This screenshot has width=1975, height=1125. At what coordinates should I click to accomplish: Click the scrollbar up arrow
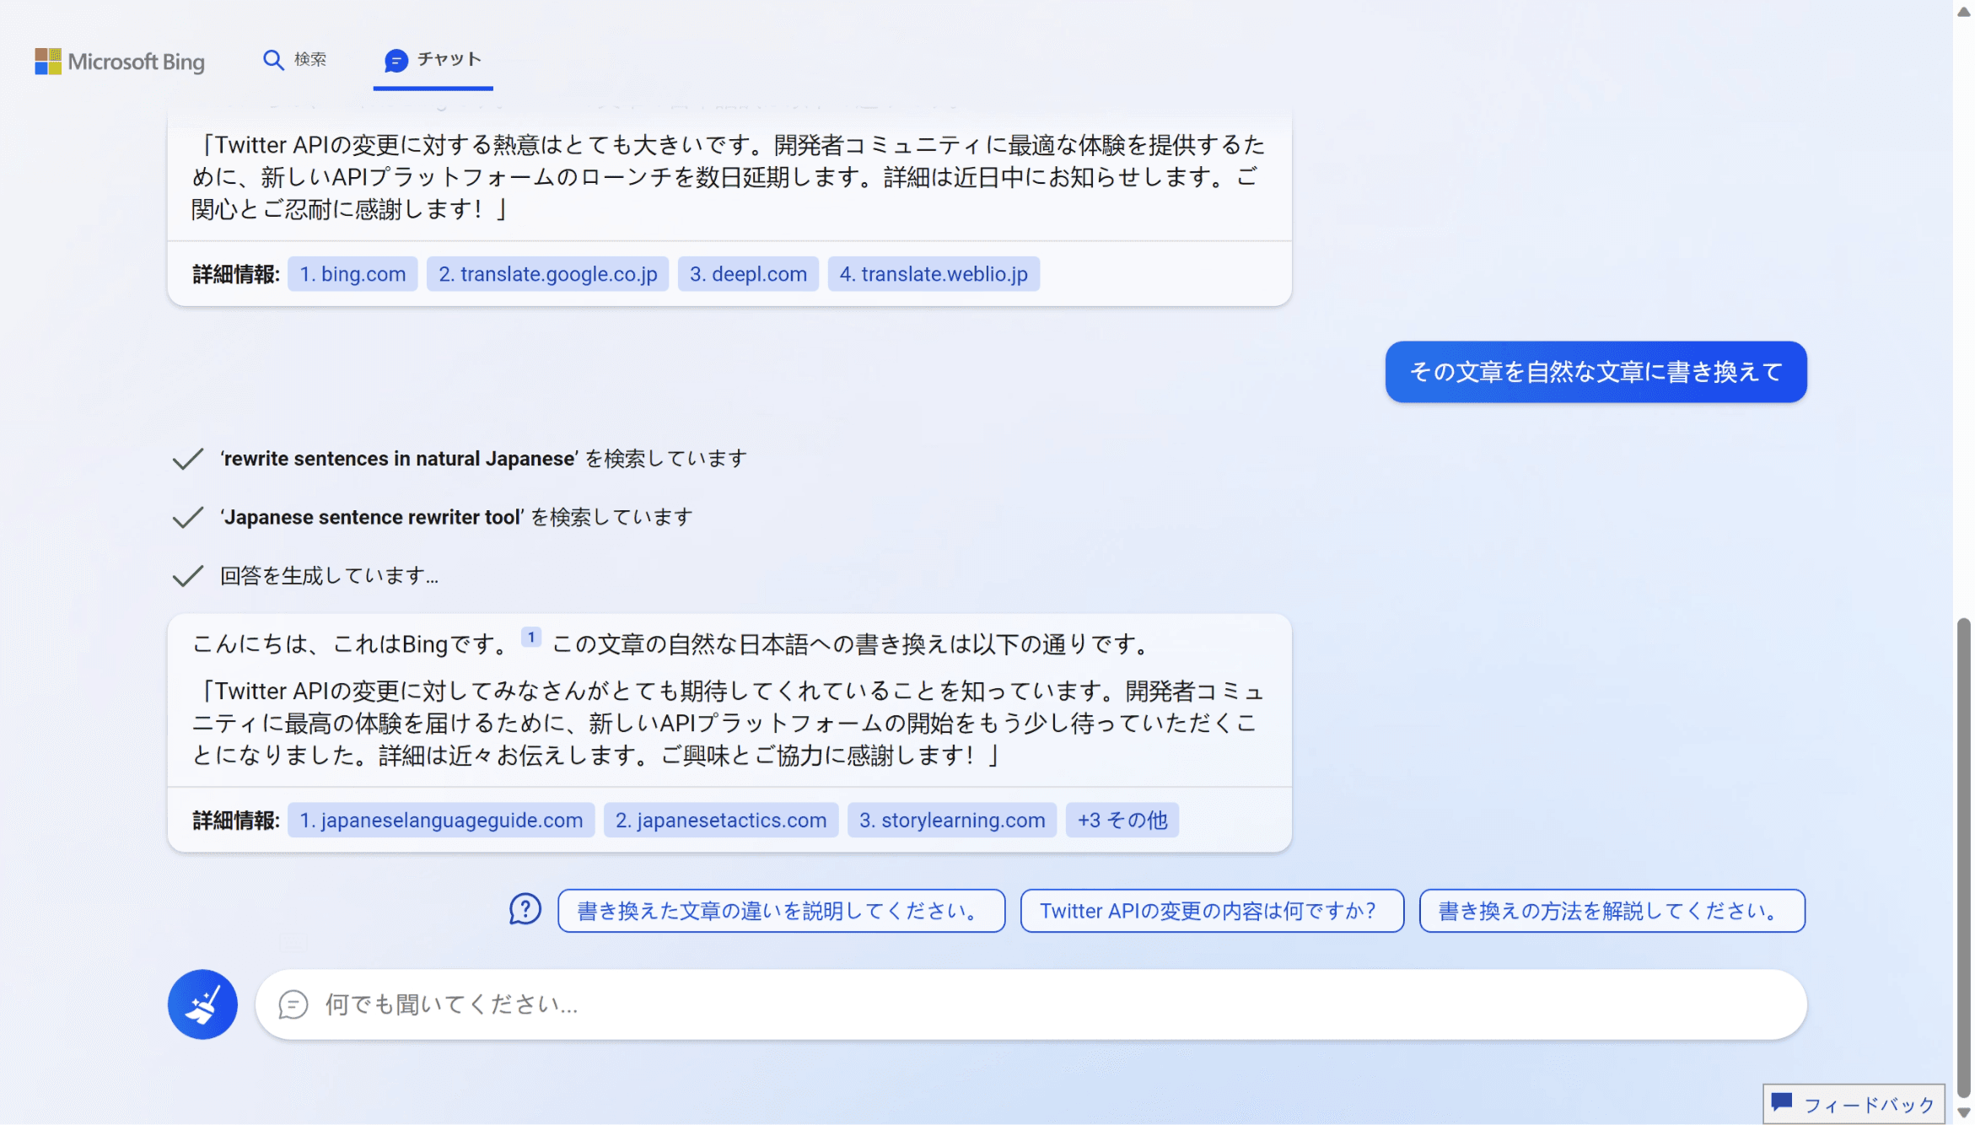(x=1963, y=11)
